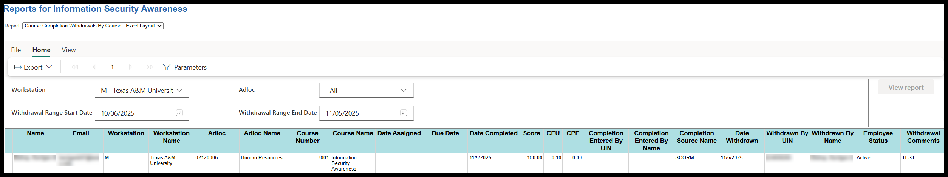Click the current page number box
Viewport: 948px width, 177px height.
point(112,67)
